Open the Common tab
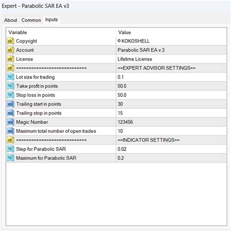 [x=31, y=20]
